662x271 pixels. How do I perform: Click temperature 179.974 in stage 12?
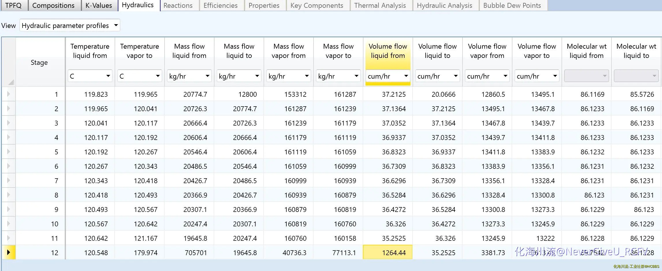click(x=140, y=253)
